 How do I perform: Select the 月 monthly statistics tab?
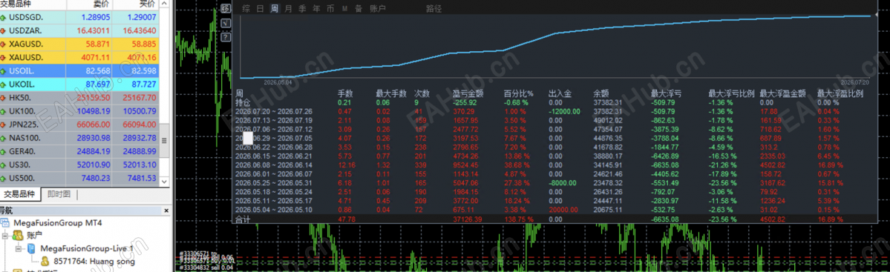(x=288, y=8)
